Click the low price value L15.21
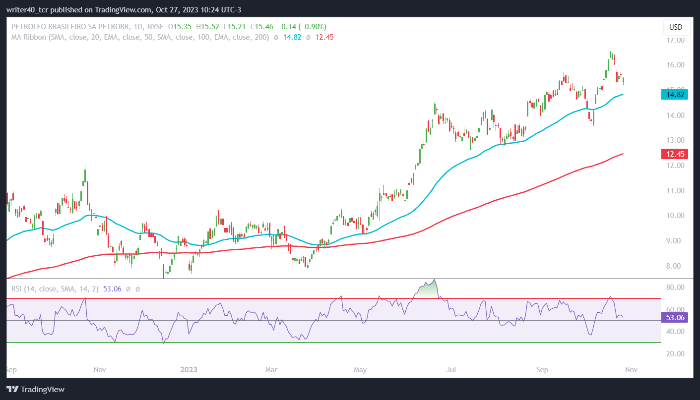Image resolution: width=700 pixels, height=400 pixels. click(x=234, y=27)
